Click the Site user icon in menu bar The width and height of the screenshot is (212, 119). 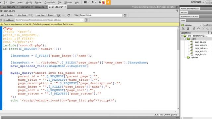(100, 2)
